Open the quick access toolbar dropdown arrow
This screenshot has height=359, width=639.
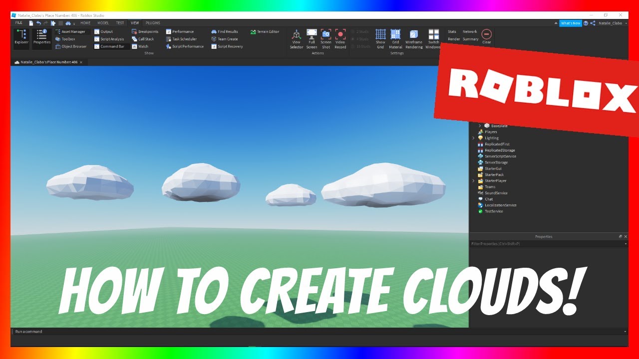coord(74,23)
